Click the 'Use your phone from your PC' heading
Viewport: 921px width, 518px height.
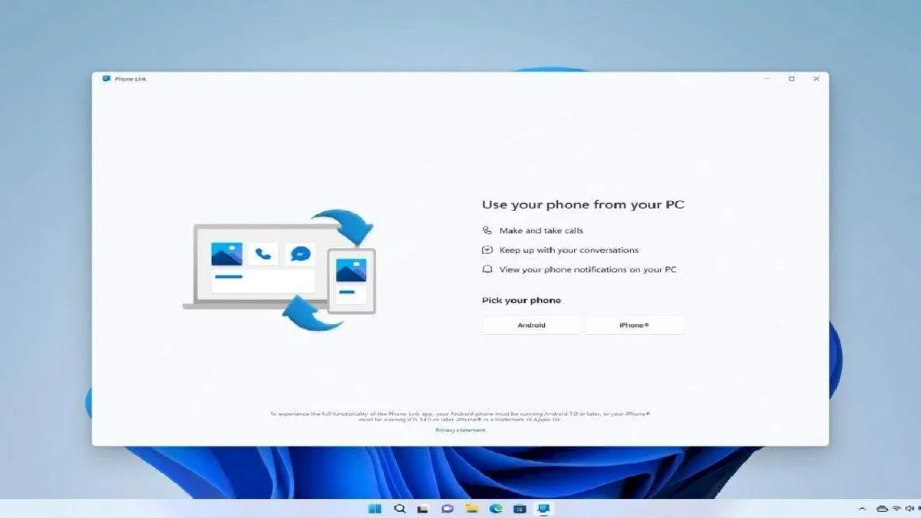583,205
